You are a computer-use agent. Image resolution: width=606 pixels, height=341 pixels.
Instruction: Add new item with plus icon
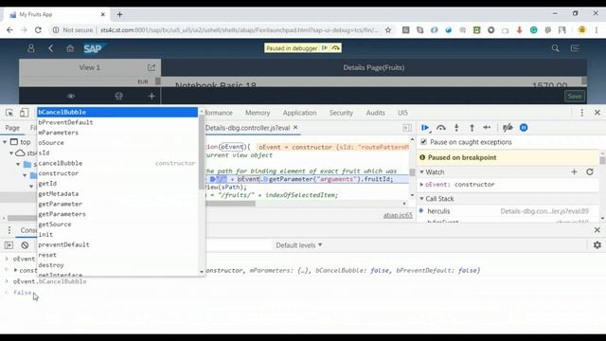point(151,96)
